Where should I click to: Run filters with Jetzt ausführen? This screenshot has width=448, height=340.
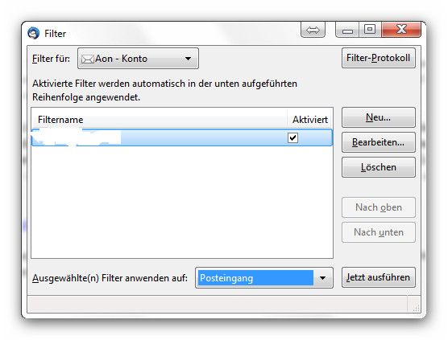[x=378, y=277]
